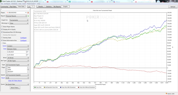The height and width of the screenshot is (95, 178).
Task: Expand the Winnings in Chips dropdown
Action: pos(19,23)
